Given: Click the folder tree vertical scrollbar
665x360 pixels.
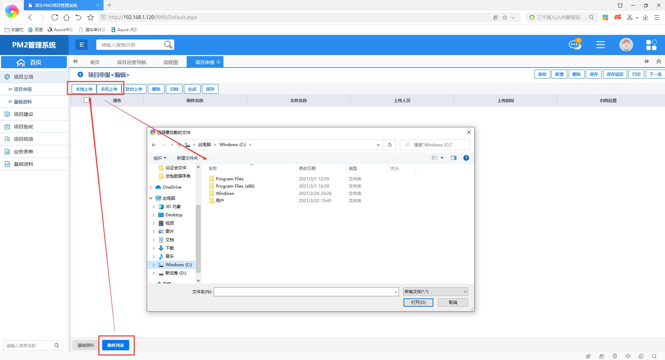Looking at the screenshot, I should coord(198,239).
